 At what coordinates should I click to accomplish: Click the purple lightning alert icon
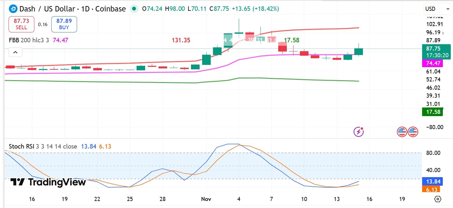click(358, 132)
